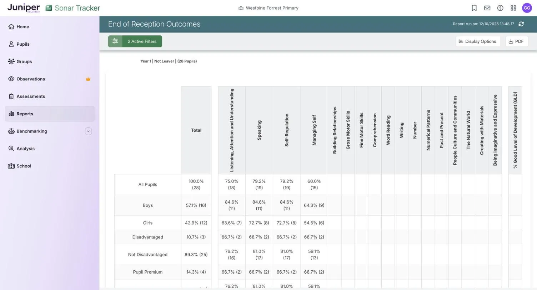Click the Total column header
Screen dimensions: 537x290
coord(196,130)
